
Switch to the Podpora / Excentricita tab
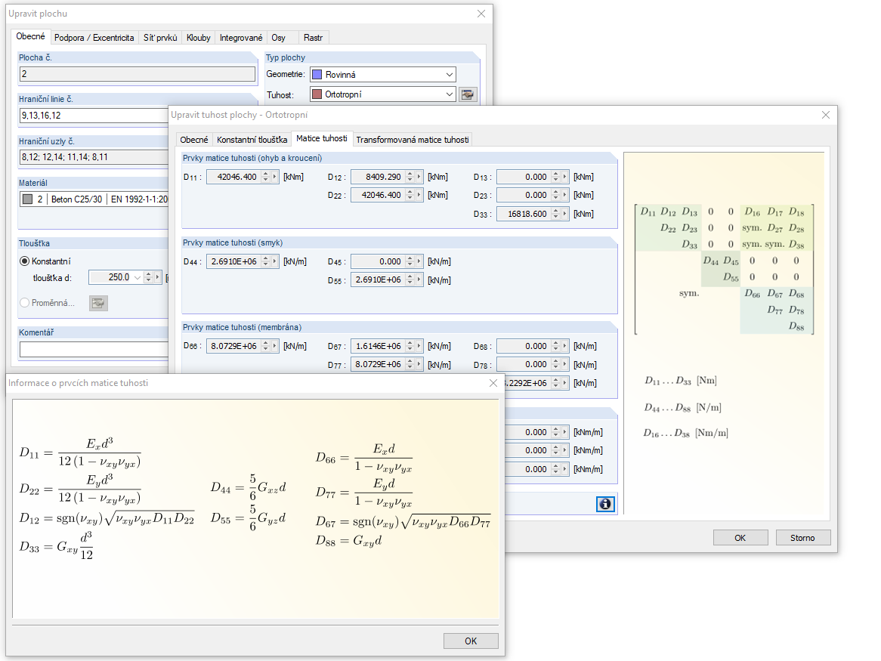click(x=94, y=38)
